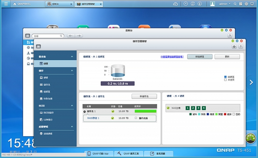Collapse the 儲存 sidebar section
258x158 pixels.
coord(72,71)
